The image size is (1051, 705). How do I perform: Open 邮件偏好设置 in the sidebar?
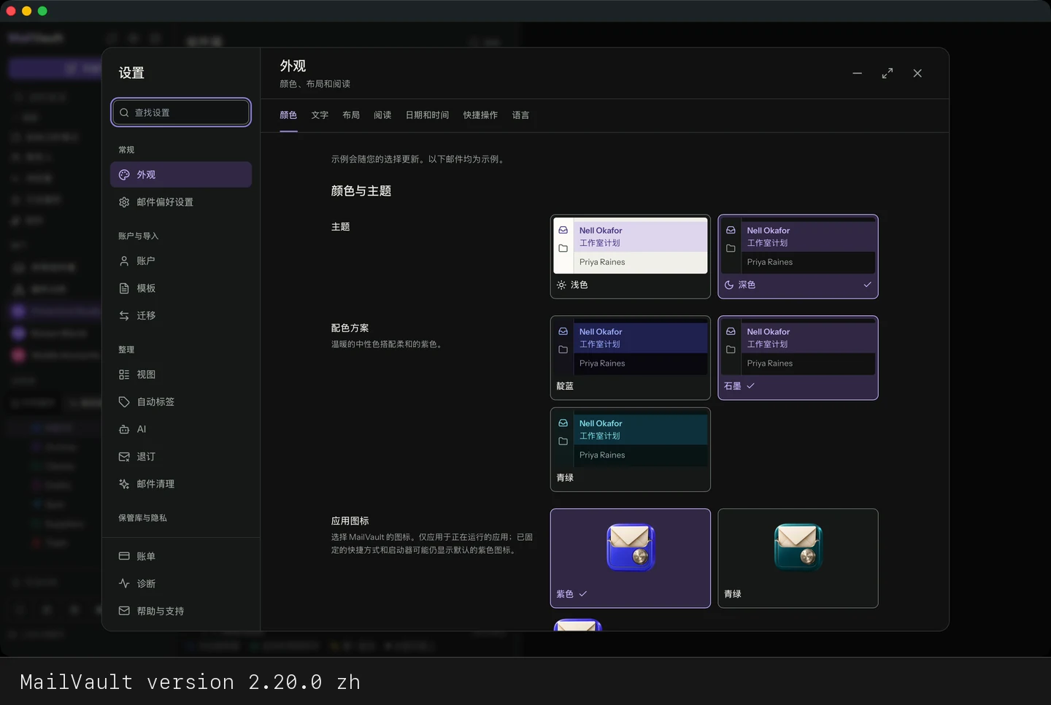181,202
